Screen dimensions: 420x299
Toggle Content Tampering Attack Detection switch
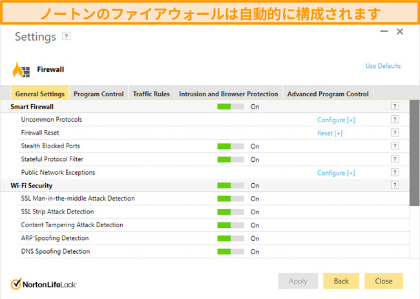tap(231, 225)
